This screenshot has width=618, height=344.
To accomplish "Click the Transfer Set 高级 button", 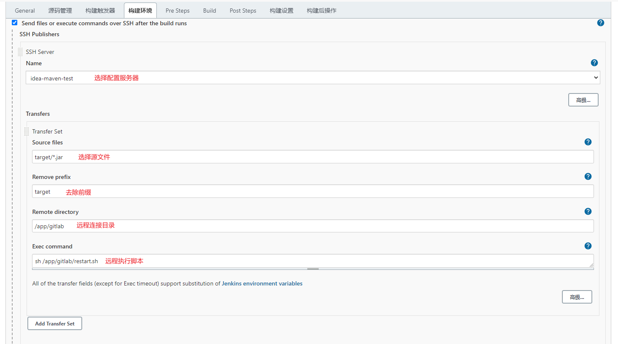I will [577, 297].
